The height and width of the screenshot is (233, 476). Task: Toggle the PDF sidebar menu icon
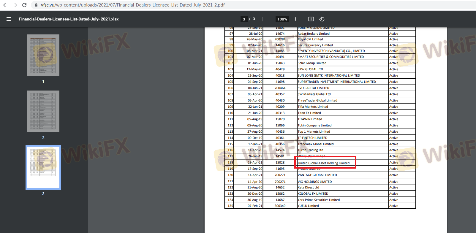tap(9, 19)
